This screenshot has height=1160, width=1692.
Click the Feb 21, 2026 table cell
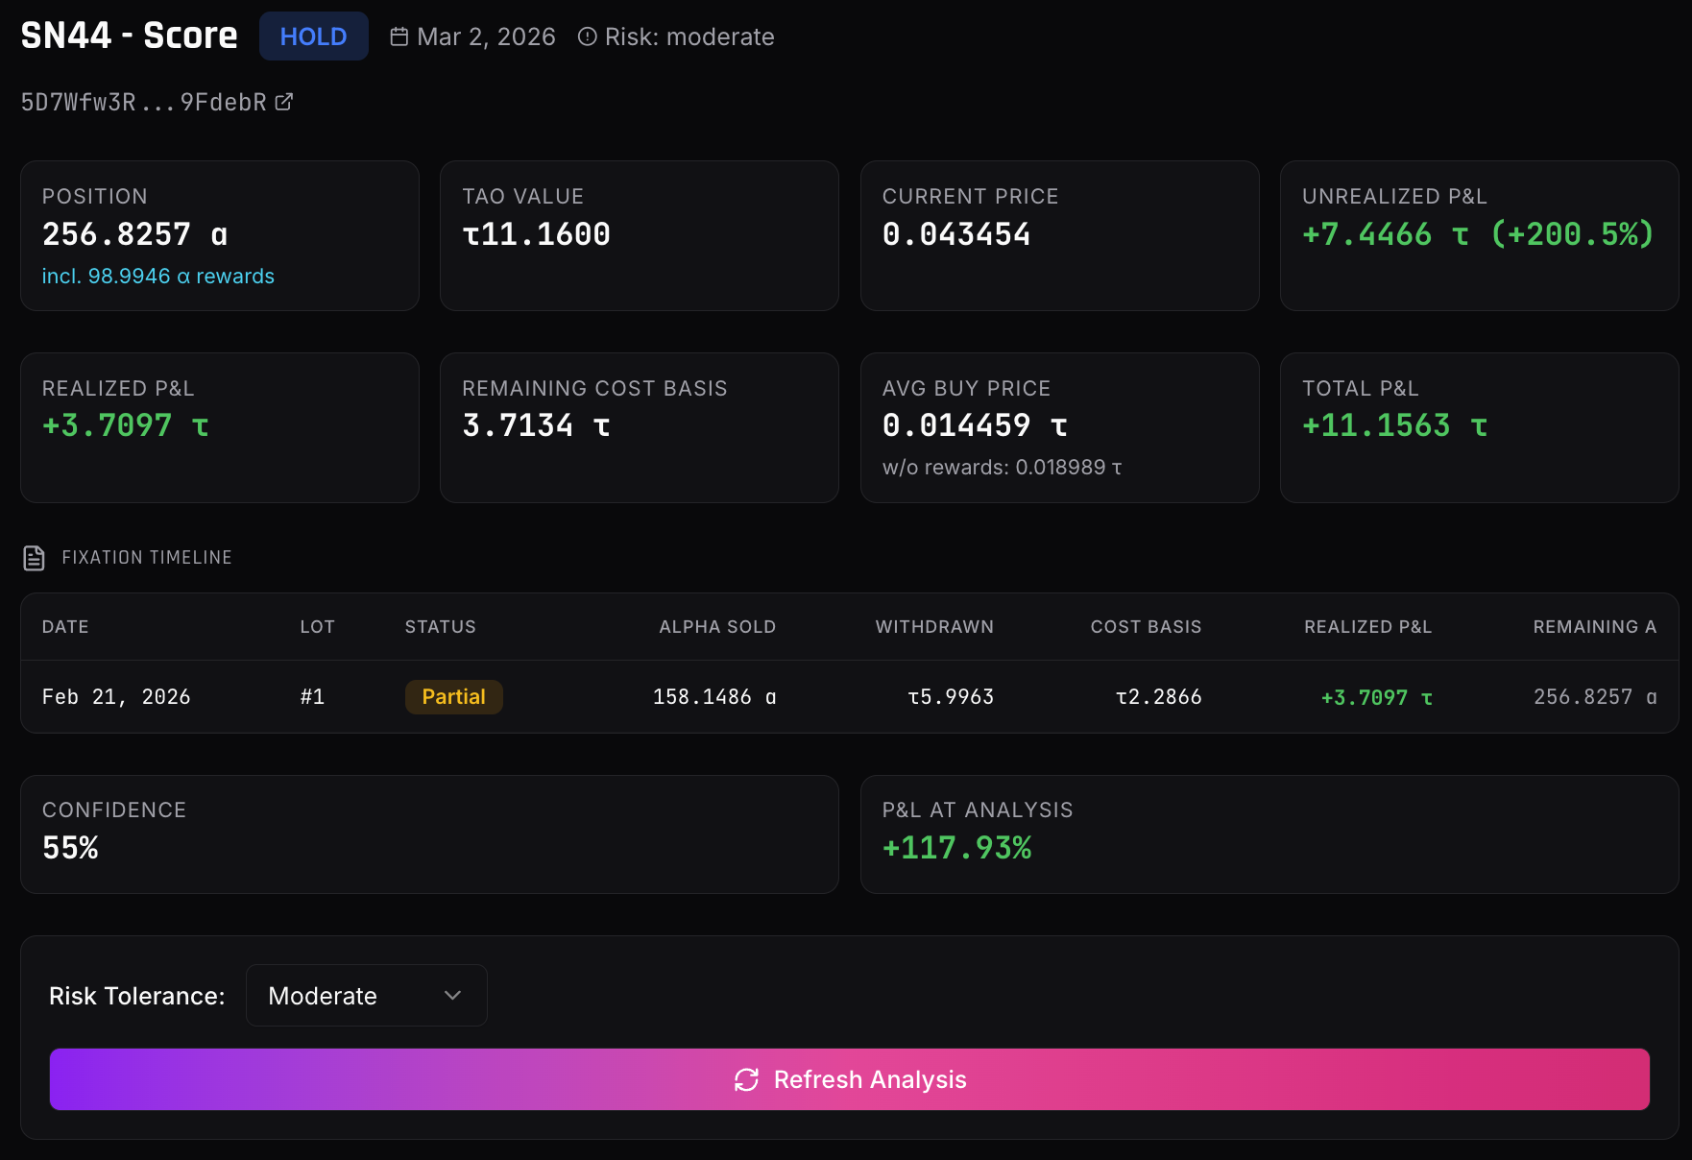(116, 697)
